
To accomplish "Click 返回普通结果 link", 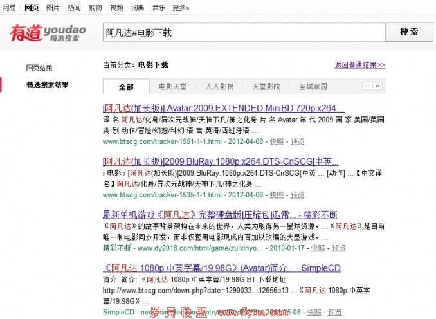I will coord(360,65).
